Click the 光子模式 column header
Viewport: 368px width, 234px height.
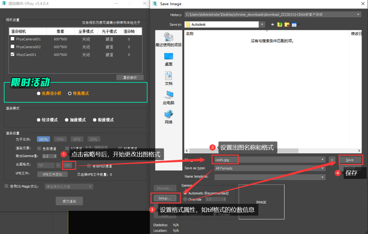click(109, 32)
